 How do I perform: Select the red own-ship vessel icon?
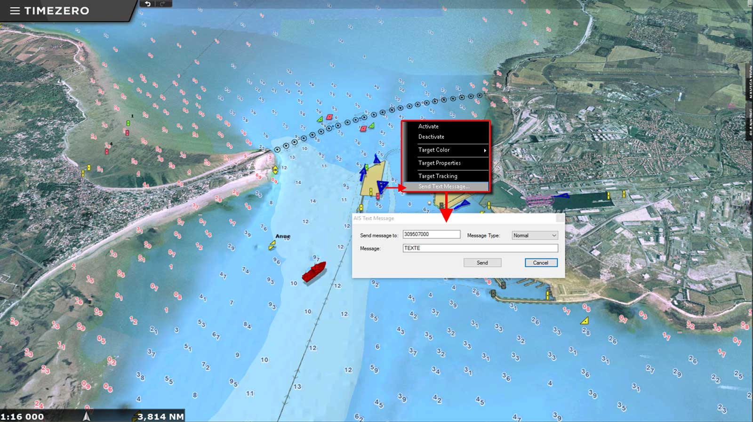(x=314, y=272)
